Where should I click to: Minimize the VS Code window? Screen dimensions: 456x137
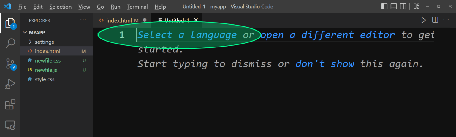pyautogui.click(x=428, y=6)
